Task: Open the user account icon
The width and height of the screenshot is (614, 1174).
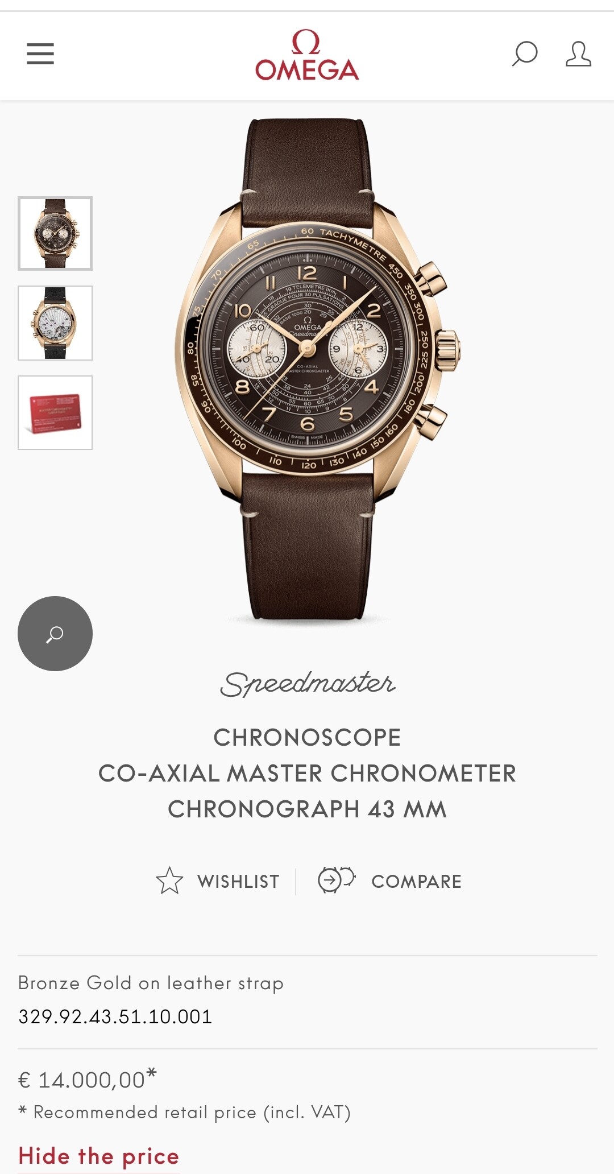Action: pos(578,54)
